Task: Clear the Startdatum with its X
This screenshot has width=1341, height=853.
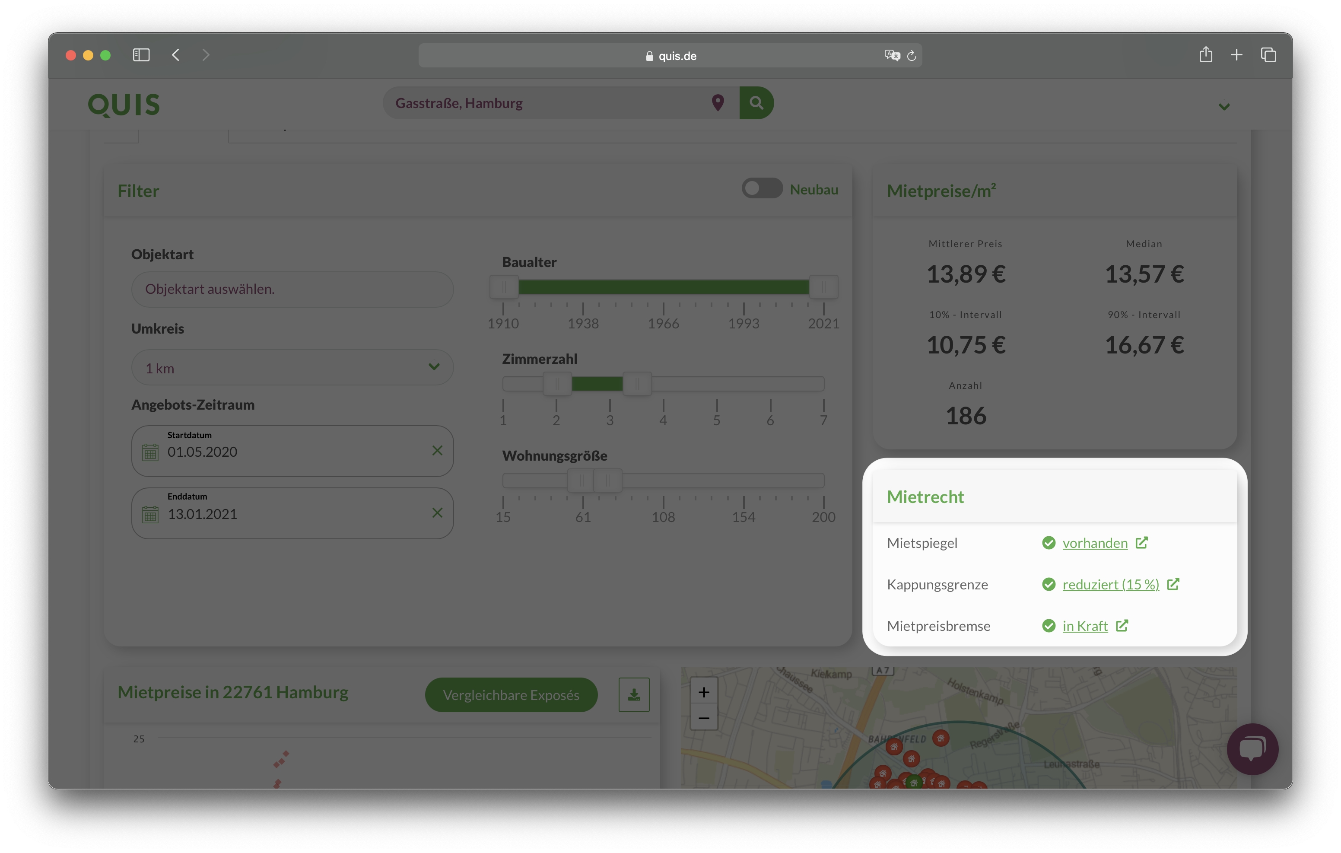Action: (437, 450)
